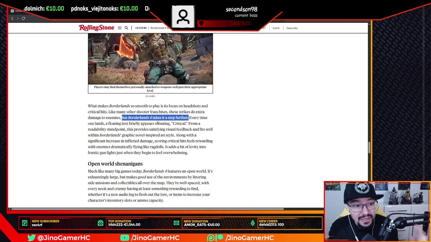
Task: Click the '2K GAMES' image credit
Action: point(150,96)
